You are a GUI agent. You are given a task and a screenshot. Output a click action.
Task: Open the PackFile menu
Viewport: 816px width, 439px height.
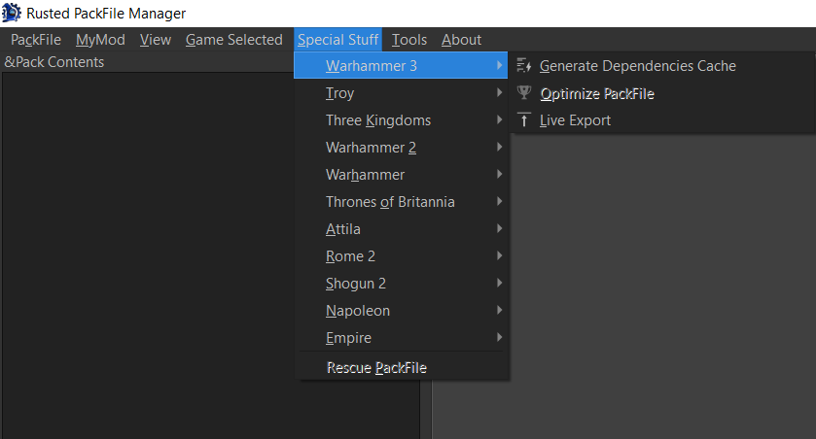(x=36, y=40)
